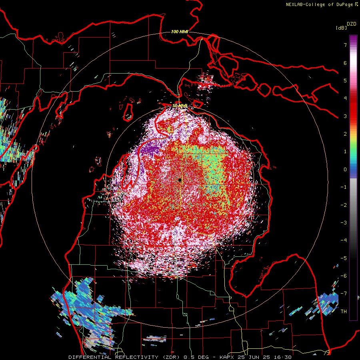Click the 7 value on color scale

tap(345, 45)
